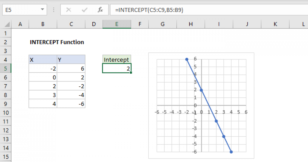Select the cell showing the intercept result 2

117,68
